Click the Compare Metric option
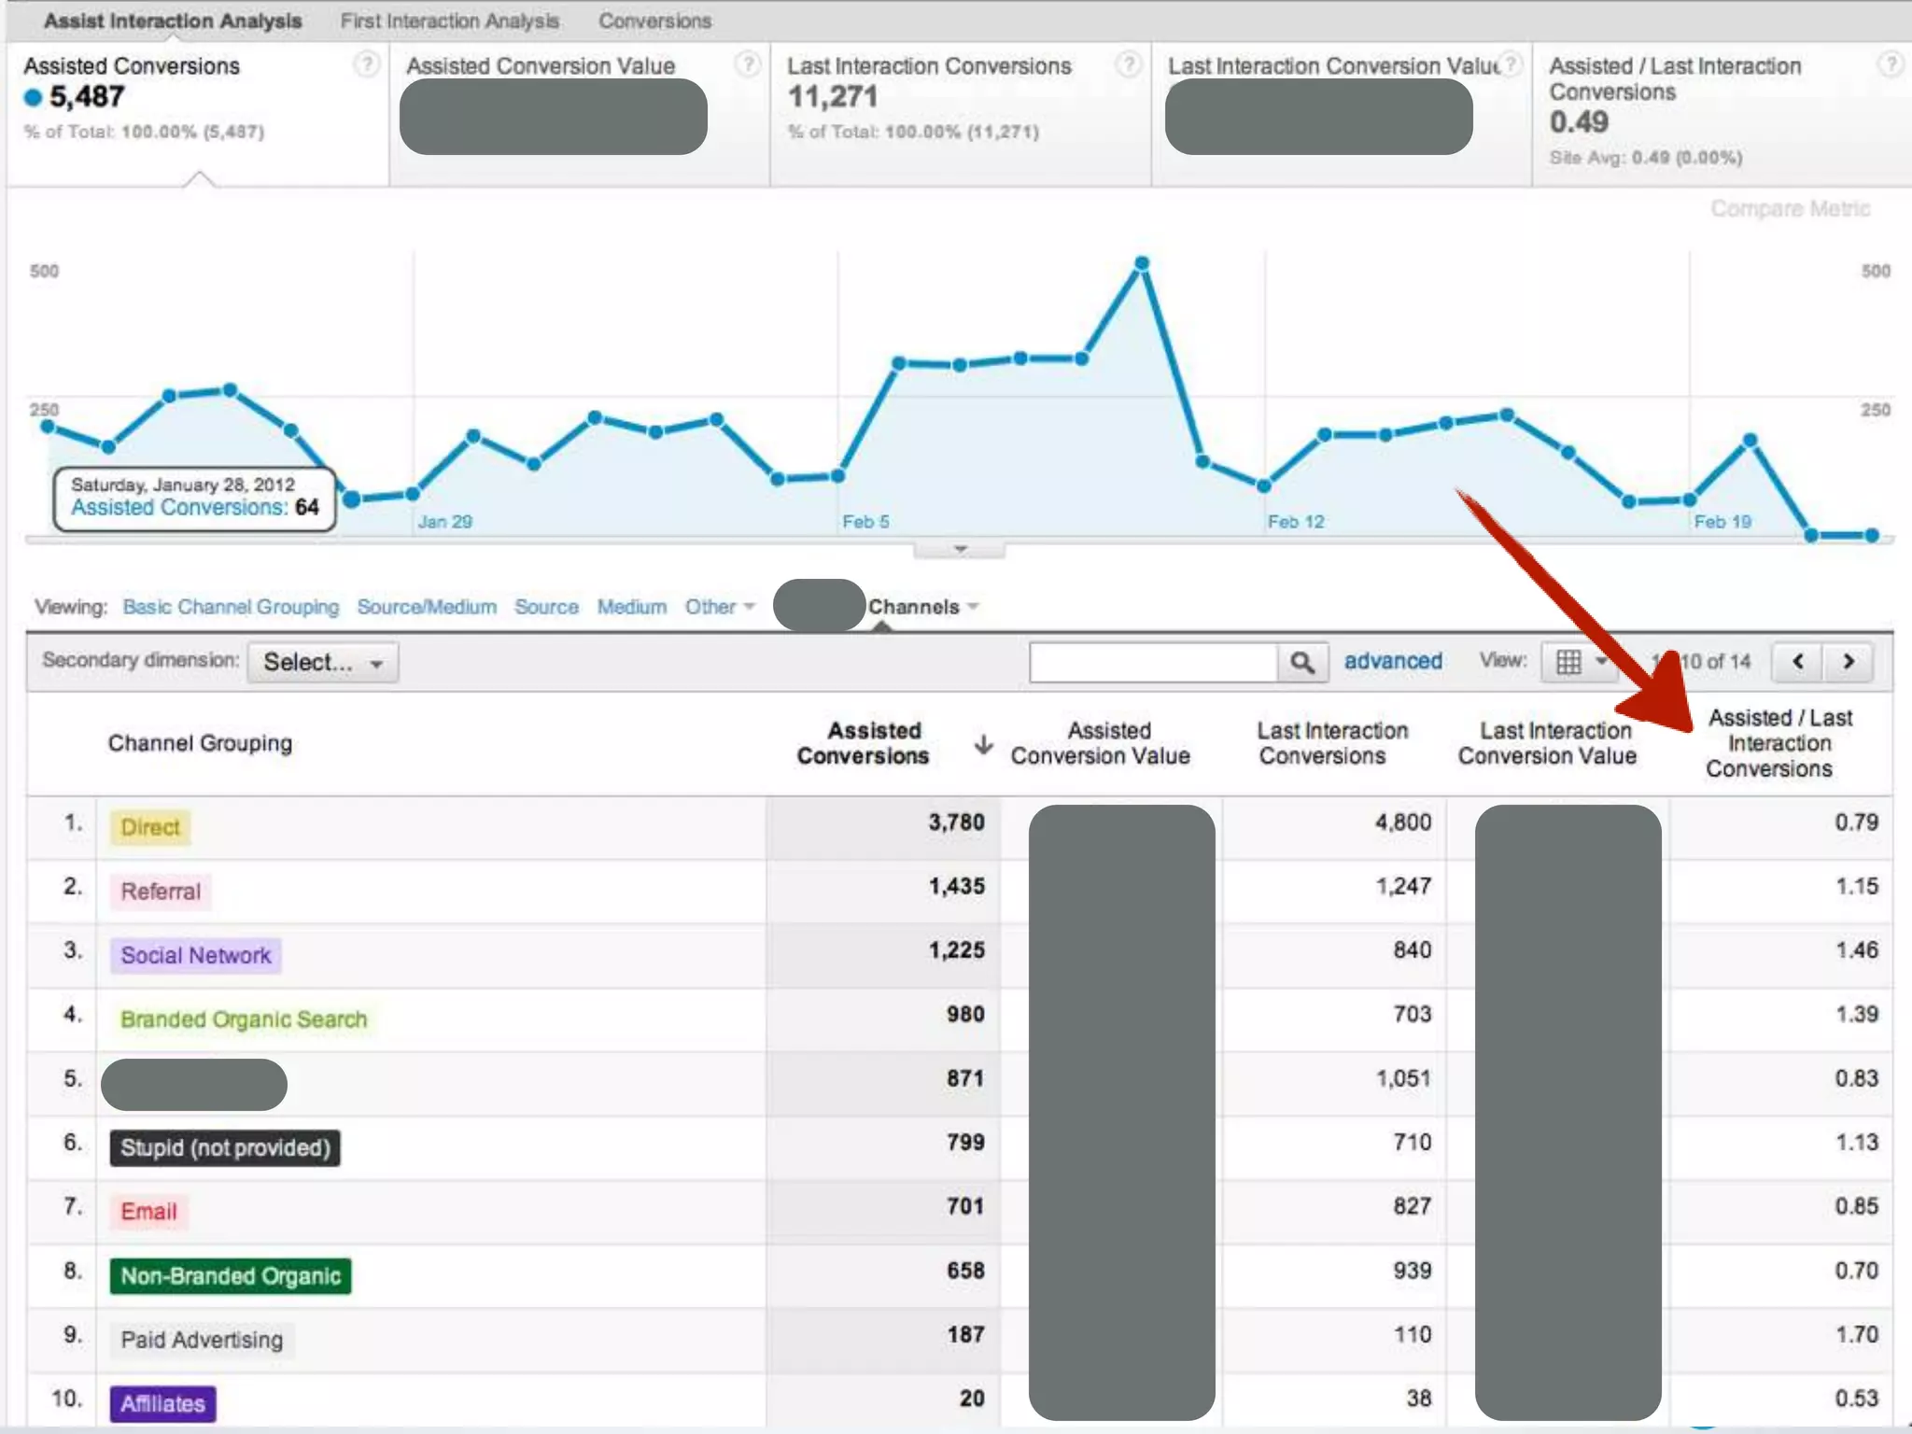 [1790, 208]
